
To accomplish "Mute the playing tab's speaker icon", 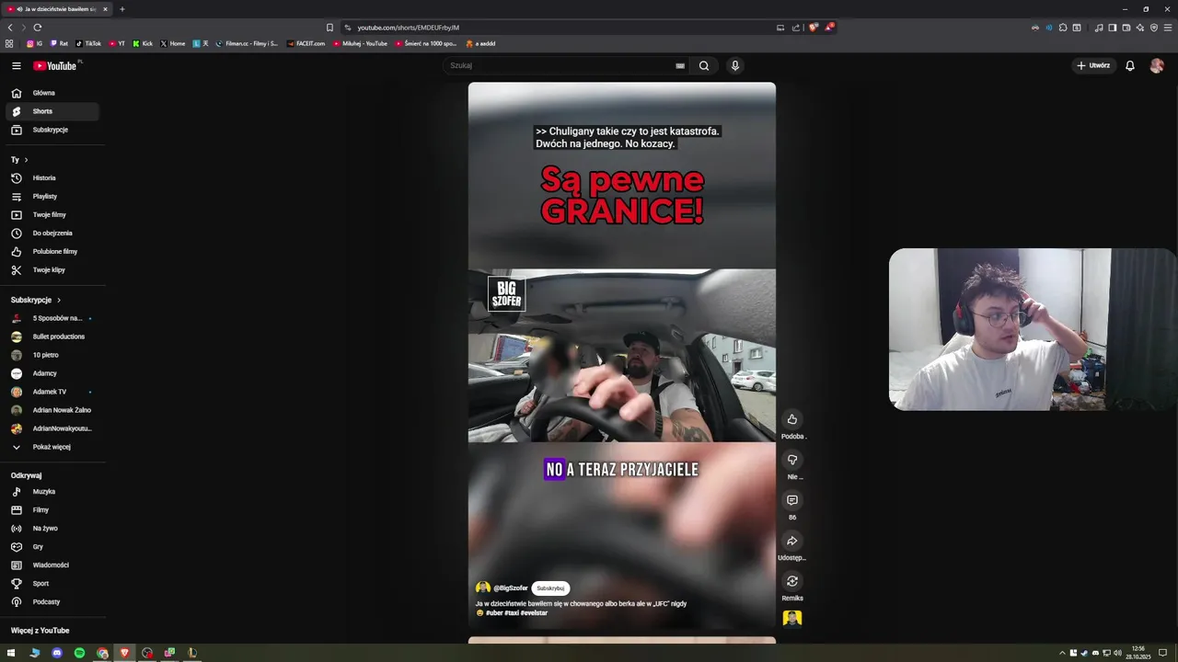I will [x=19, y=9].
